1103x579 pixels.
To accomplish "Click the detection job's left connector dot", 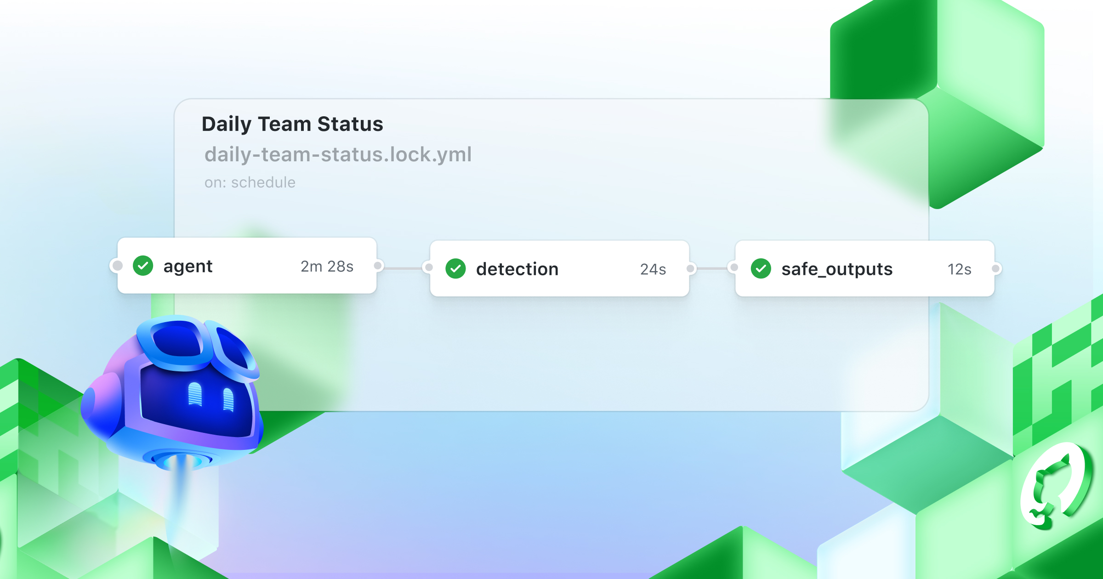I will 429,267.
